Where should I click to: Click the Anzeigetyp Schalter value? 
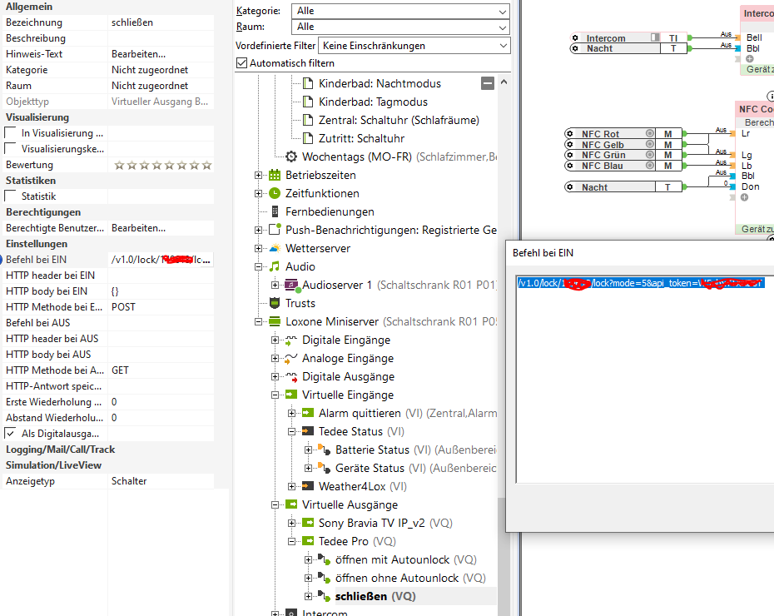(161, 481)
